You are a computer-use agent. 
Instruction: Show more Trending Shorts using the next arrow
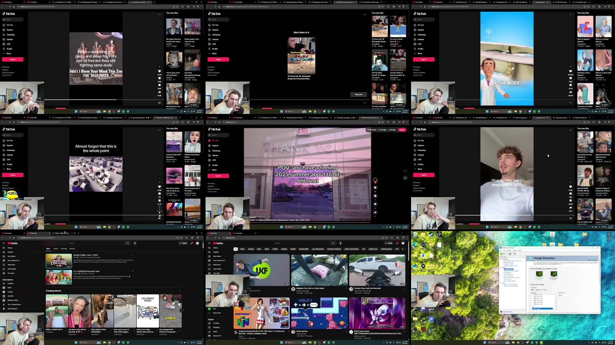coord(181,310)
